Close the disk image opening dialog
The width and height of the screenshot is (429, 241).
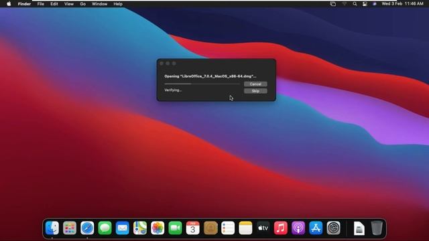[x=162, y=64]
